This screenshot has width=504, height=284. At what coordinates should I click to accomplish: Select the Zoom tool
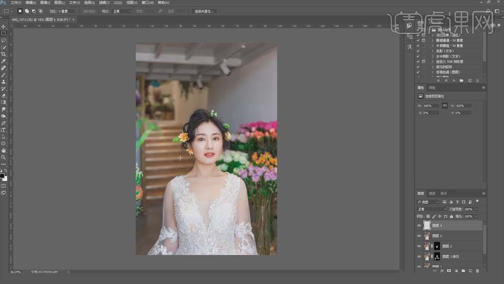click(4, 157)
